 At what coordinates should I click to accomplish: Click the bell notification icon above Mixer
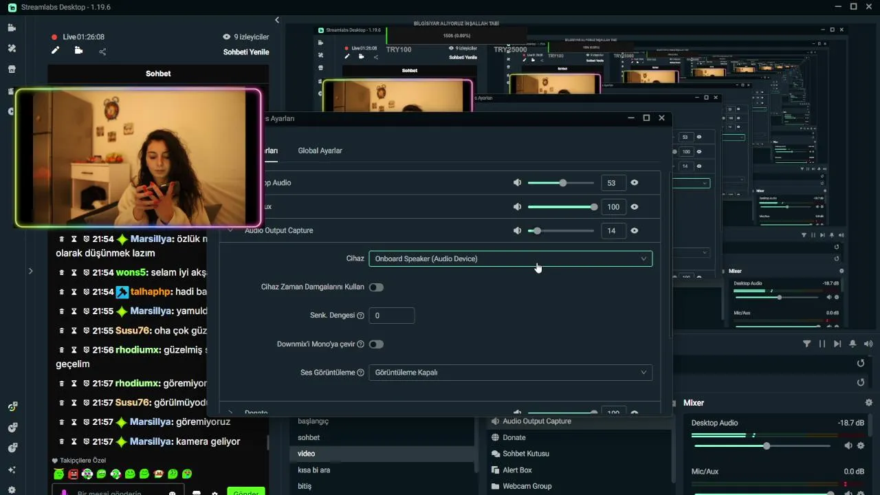[x=853, y=344]
